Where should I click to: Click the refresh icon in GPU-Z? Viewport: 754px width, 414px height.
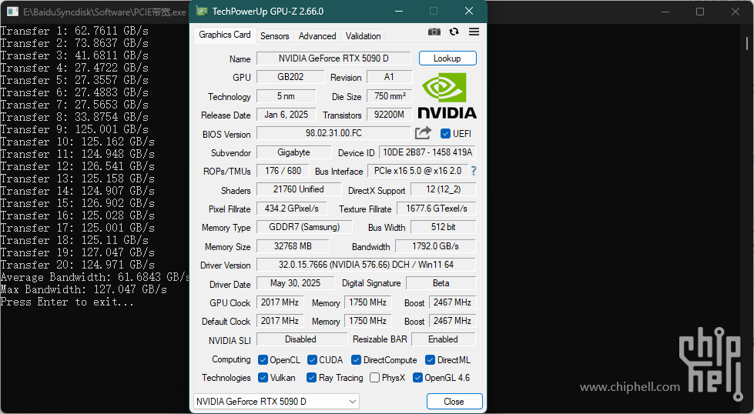454,32
